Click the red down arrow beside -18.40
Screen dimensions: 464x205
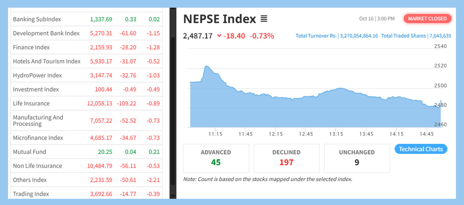(x=219, y=36)
